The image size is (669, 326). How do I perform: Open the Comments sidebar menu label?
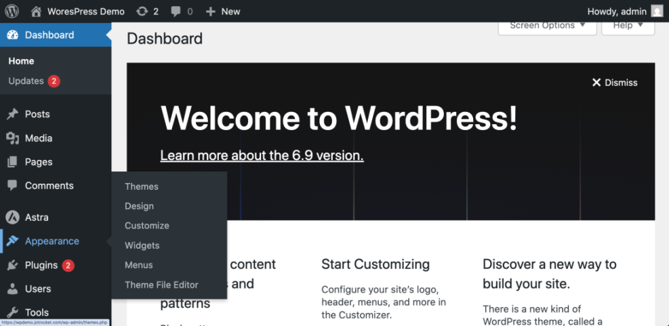[49, 186]
